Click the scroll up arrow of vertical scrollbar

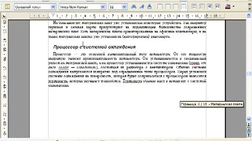click(x=248, y=15)
